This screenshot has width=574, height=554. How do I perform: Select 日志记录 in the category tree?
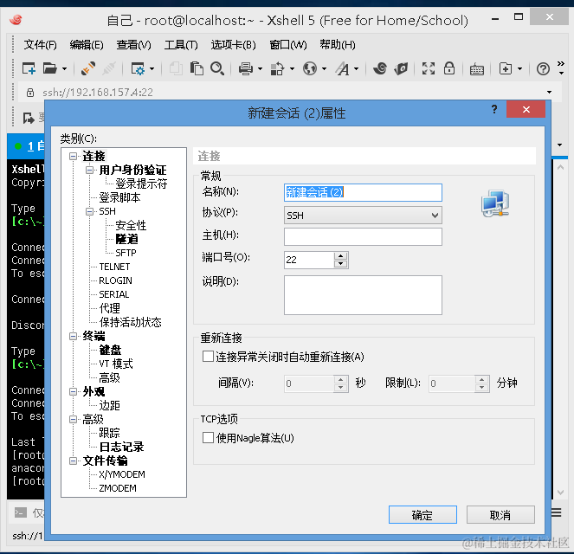coord(121,447)
